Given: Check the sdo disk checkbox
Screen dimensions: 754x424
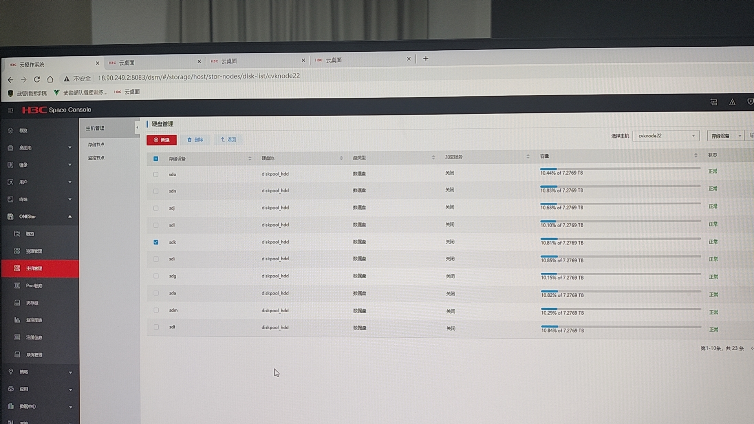Looking at the screenshot, I should 156,174.
